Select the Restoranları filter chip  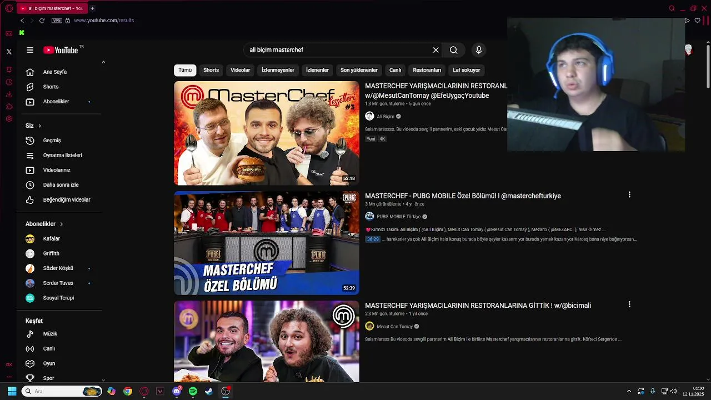427,70
